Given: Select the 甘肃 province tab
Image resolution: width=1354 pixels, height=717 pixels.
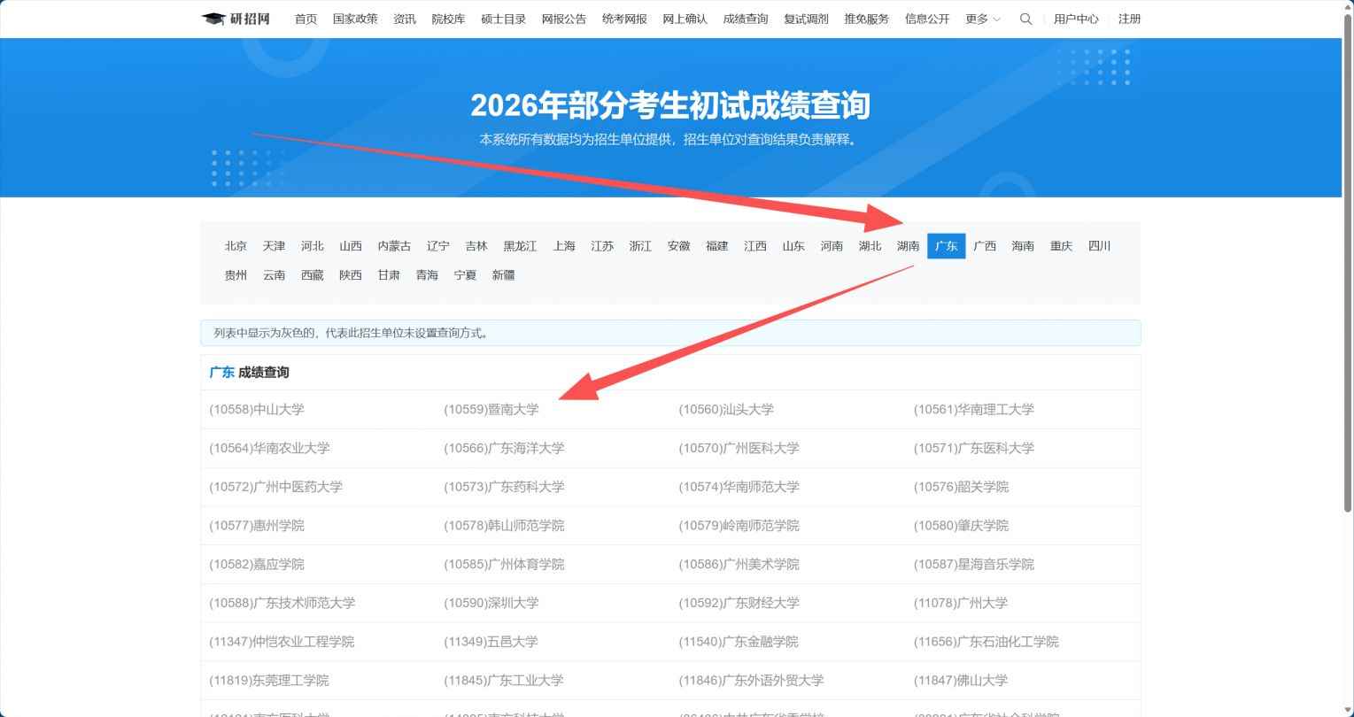Looking at the screenshot, I should [x=389, y=275].
